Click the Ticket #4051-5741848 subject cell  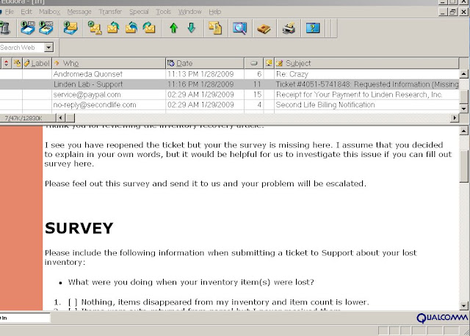pos(367,84)
